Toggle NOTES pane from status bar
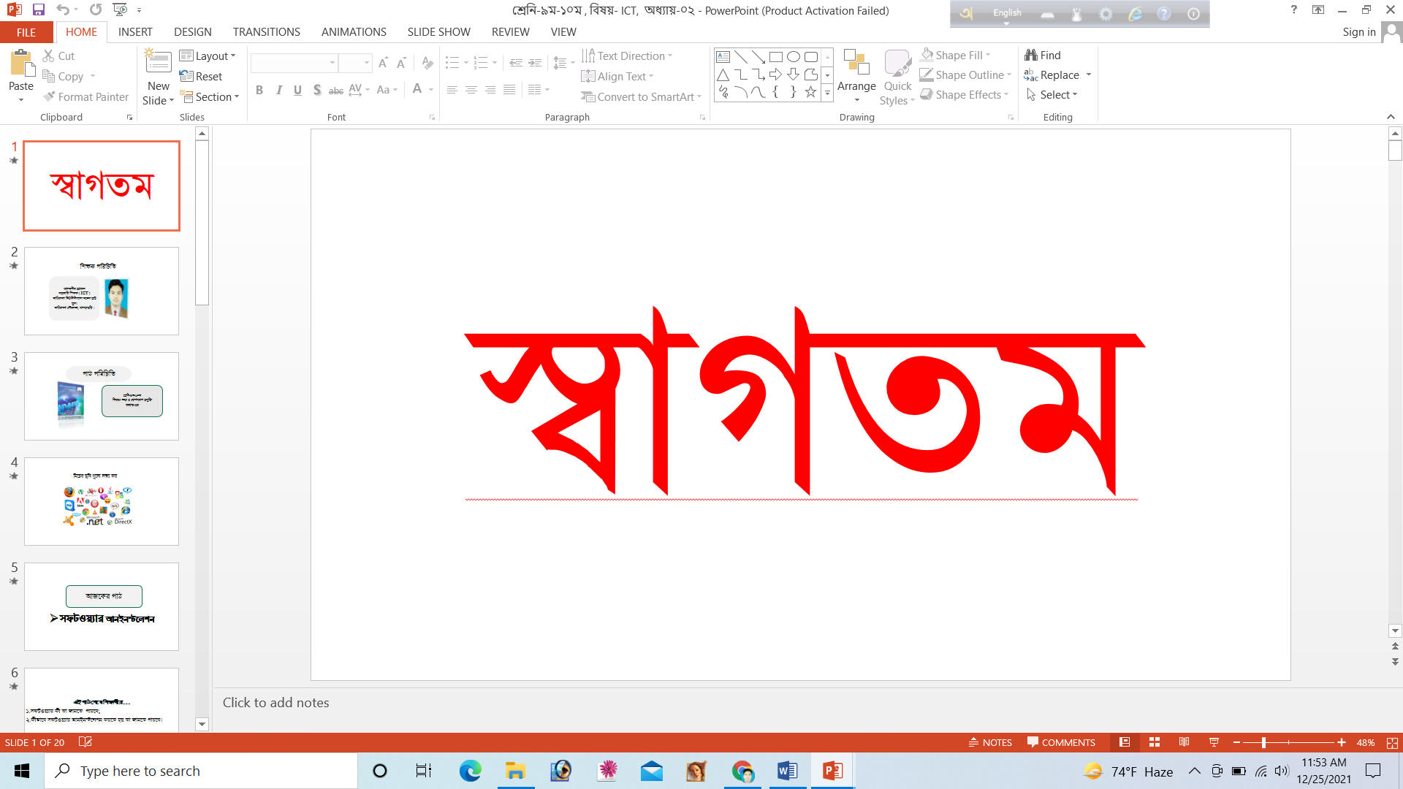 990,742
